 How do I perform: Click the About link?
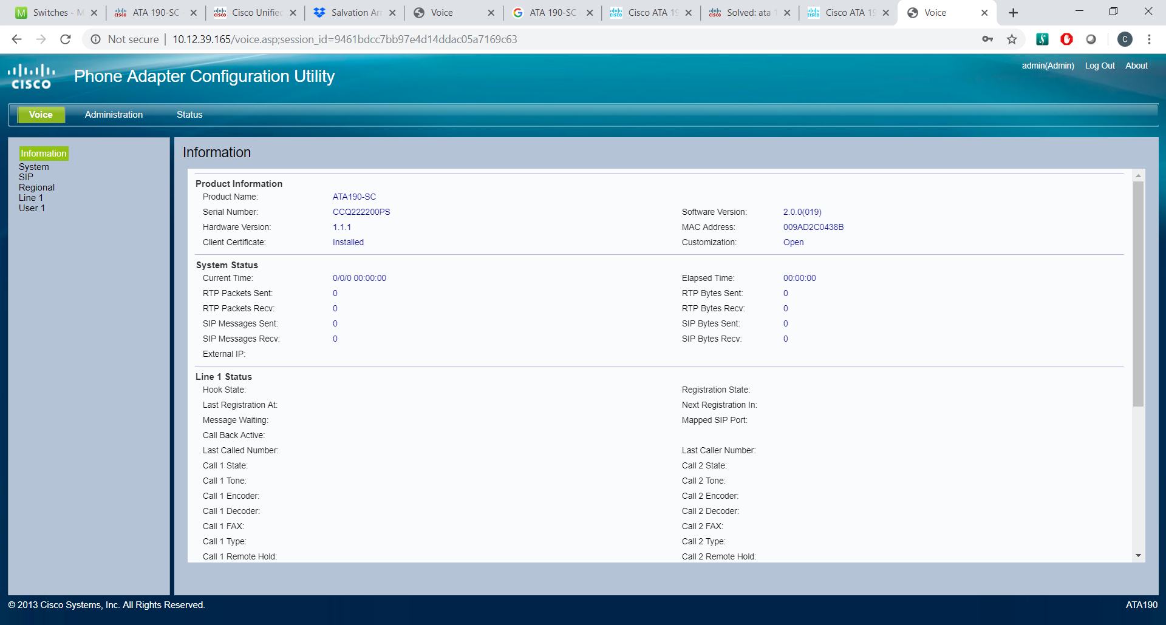1136,66
